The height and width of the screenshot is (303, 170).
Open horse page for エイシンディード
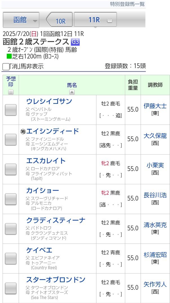52,131
